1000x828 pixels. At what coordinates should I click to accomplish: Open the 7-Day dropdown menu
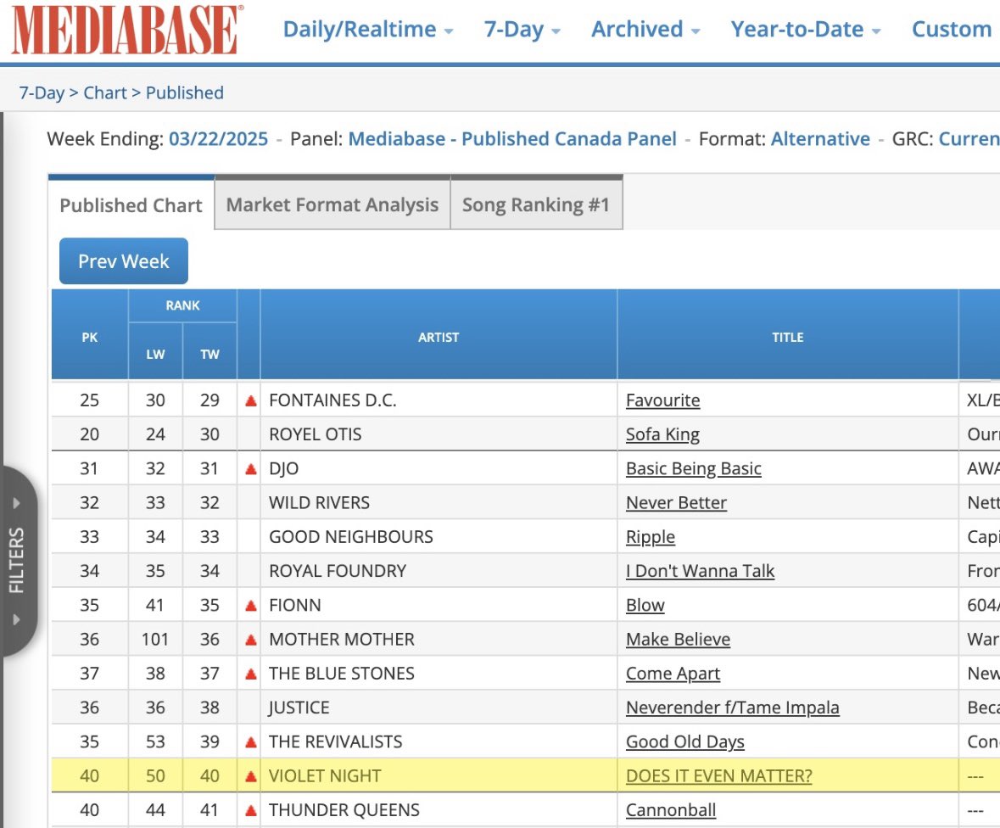pyautogui.click(x=522, y=30)
